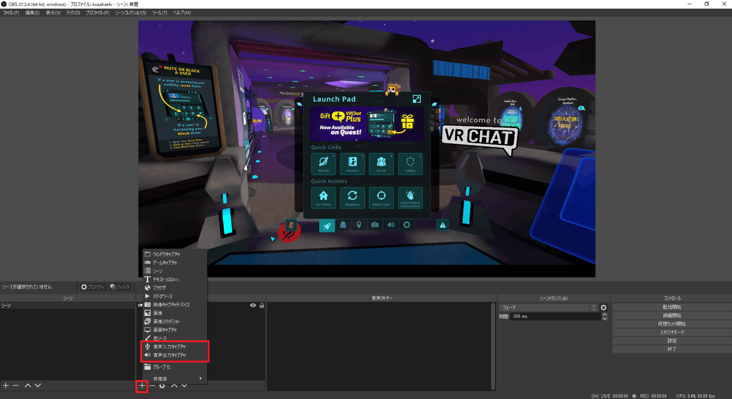The image size is (732, 399).
Task: Add a new scene with the plus icon
Action: tap(5, 385)
